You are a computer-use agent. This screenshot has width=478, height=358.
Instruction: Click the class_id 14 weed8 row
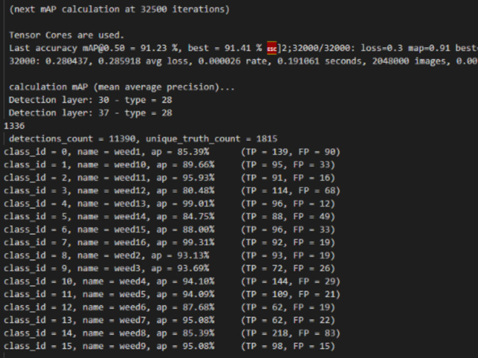172,333
